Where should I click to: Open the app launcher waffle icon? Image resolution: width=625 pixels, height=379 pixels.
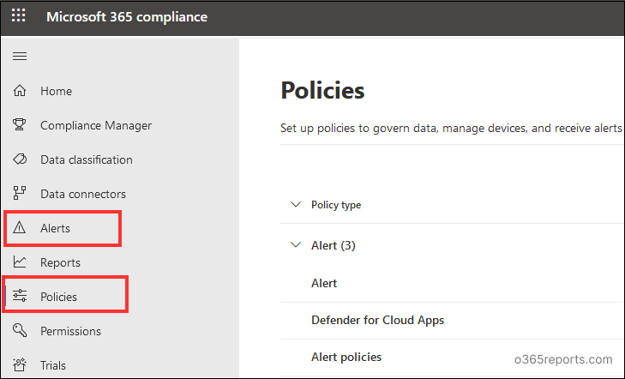pyautogui.click(x=18, y=15)
